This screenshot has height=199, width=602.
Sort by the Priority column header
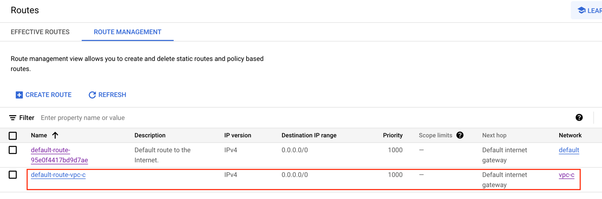[392, 135]
